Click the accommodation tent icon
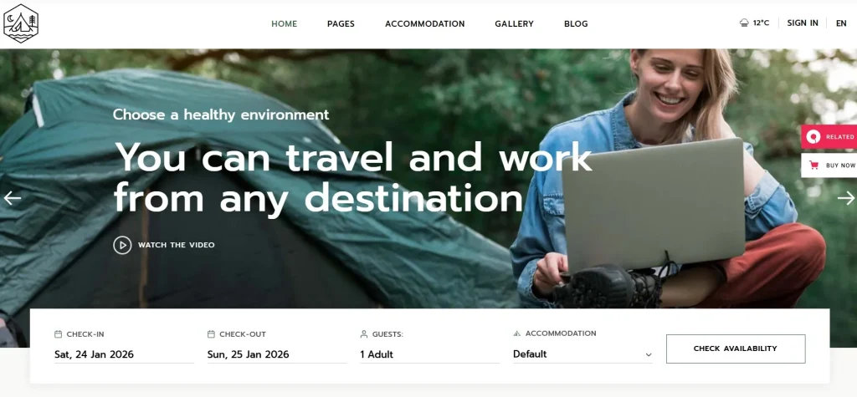The width and height of the screenshot is (857, 397). coord(517,333)
